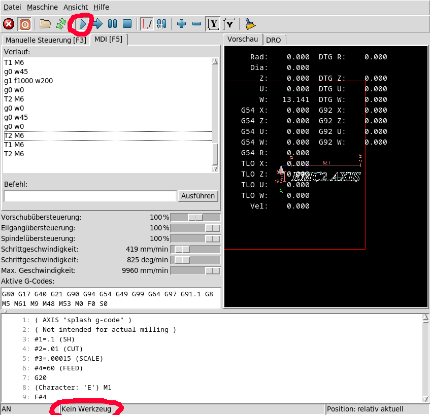Viewport: 430px width, 415px height.
Task: Select G-code line 7 G20
Action: (41, 378)
